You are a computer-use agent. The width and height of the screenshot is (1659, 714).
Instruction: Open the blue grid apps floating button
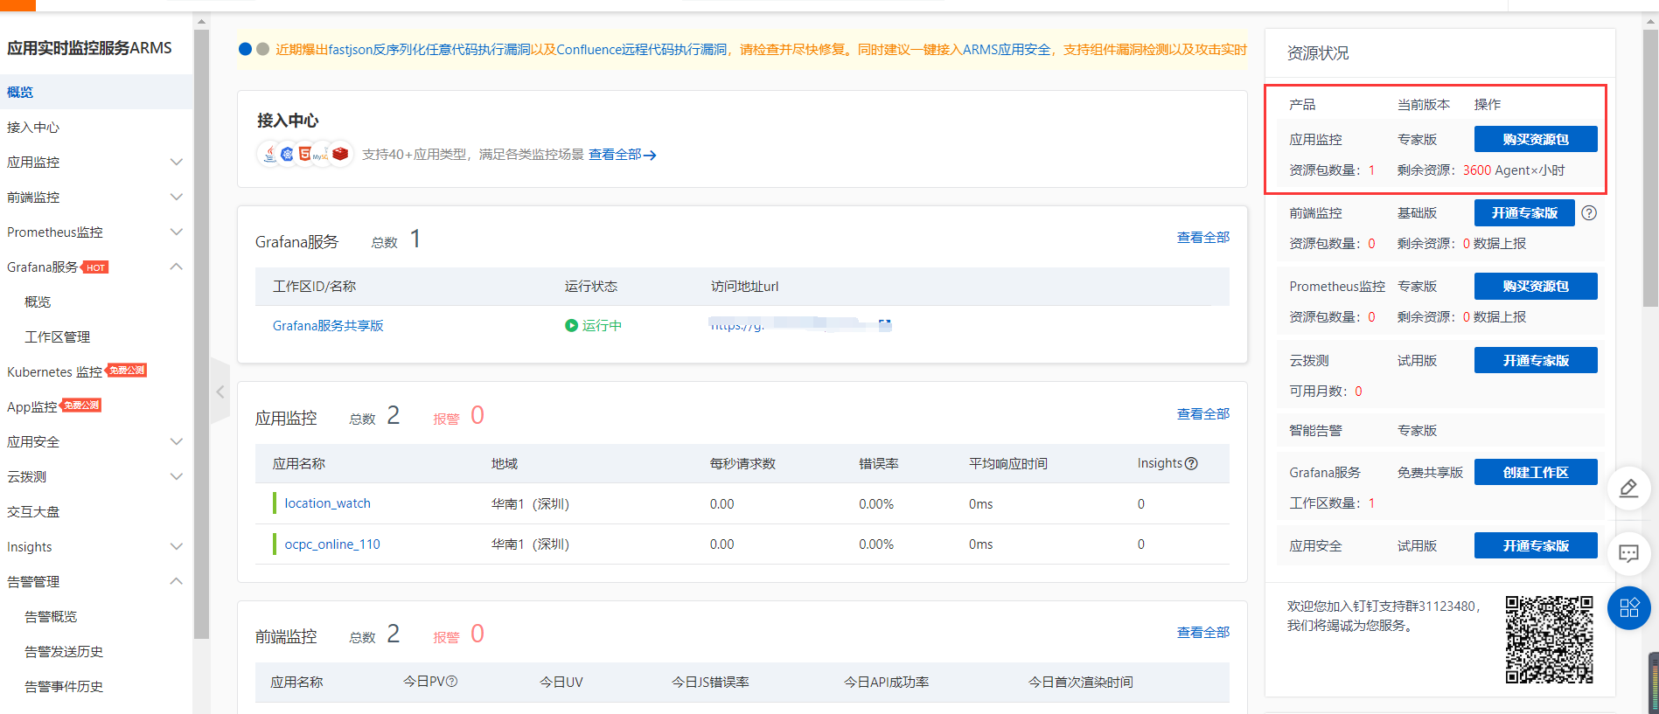(x=1628, y=608)
